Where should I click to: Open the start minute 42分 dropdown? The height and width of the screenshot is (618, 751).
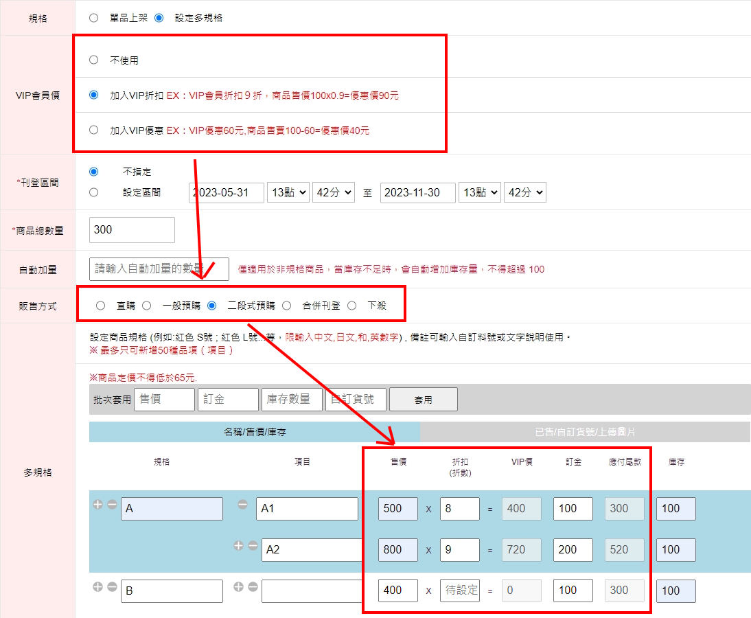point(333,193)
